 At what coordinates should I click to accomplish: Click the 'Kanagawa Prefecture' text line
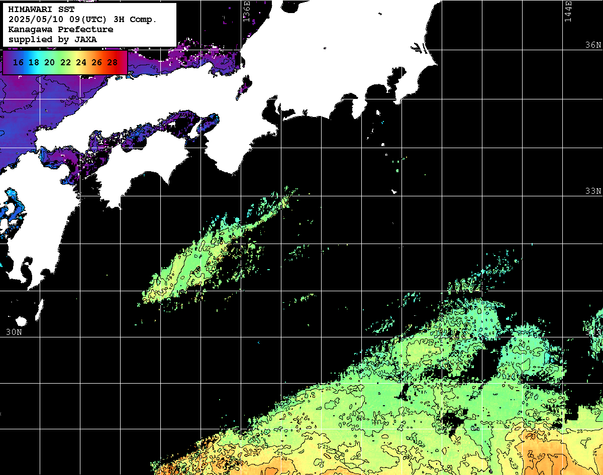(61, 30)
